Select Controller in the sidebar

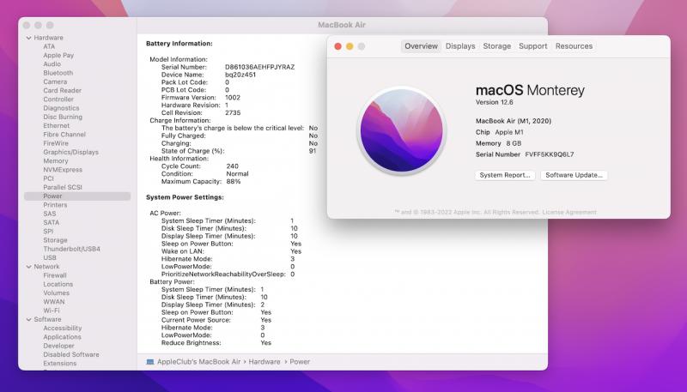(58, 100)
